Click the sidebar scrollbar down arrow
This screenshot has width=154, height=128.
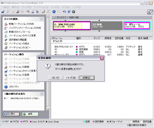[x=48, y=109]
